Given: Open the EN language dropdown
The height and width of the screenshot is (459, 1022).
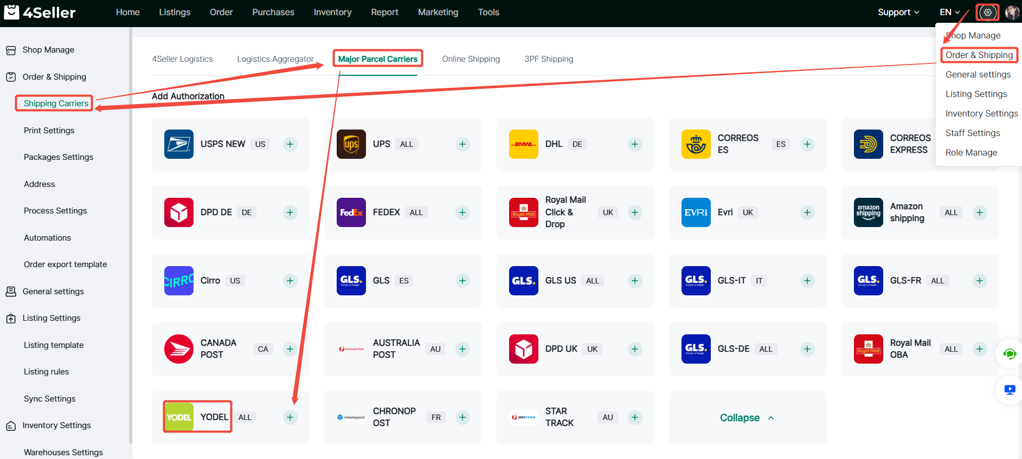Looking at the screenshot, I should coord(950,12).
